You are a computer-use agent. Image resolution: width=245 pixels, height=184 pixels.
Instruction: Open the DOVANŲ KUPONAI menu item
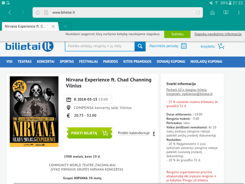[x=171, y=62]
